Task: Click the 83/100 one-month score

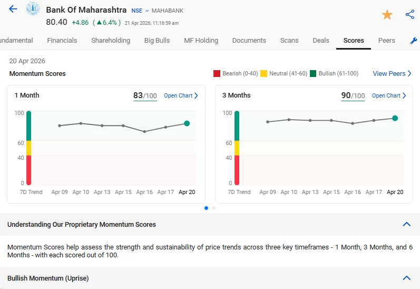Action: tap(145, 95)
